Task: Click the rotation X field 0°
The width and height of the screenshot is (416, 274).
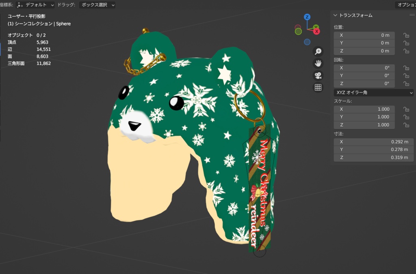Action: pyautogui.click(x=364, y=68)
